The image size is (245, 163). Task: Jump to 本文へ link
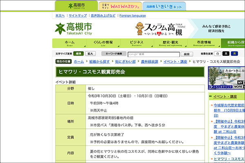tap(60, 15)
